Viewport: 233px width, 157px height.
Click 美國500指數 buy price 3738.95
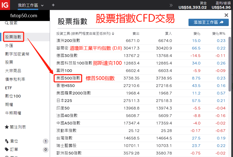(x=164, y=78)
